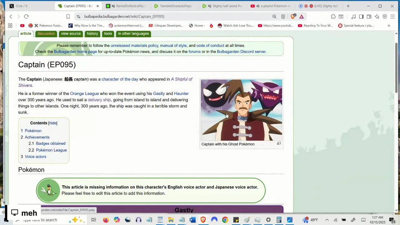Click the address bar URL field
The image size is (400, 225).
[x=175, y=17]
